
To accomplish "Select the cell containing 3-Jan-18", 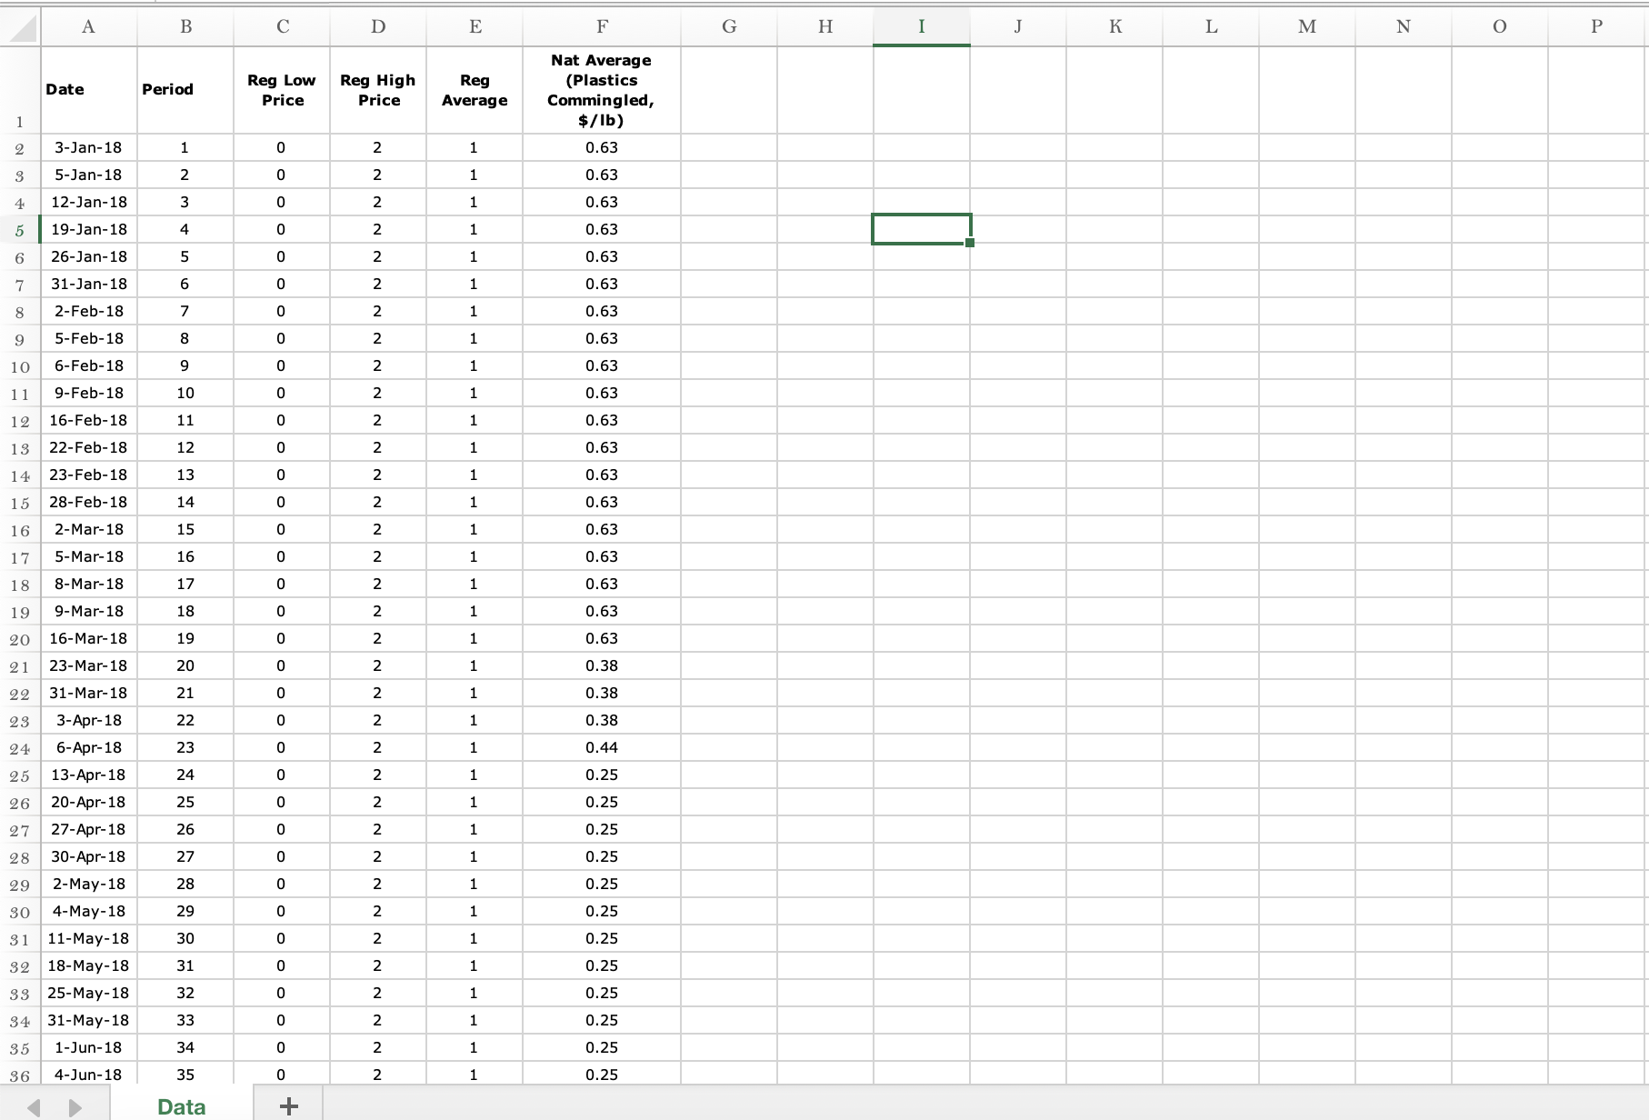I will (x=88, y=147).
